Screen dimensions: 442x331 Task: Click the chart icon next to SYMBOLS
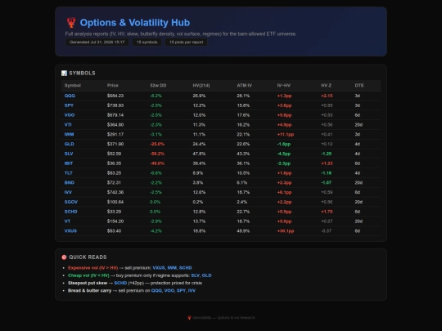[x=64, y=74]
